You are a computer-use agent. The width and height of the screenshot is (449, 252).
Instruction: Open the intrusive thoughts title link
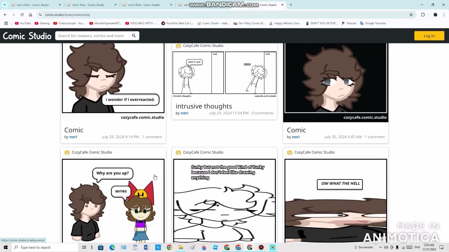point(204,106)
